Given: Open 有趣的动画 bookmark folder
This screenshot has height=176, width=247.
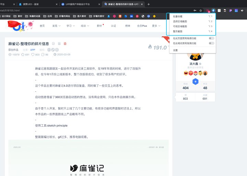Looking at the screenshot, I should [x=33, y=16].
